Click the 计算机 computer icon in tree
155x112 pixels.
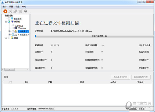[x=12, y=22]
